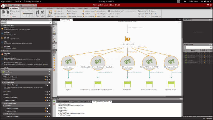The height and width of the screenshot is (120, 213).
Task: Click the Detail View search field
Action: [198, 47]
